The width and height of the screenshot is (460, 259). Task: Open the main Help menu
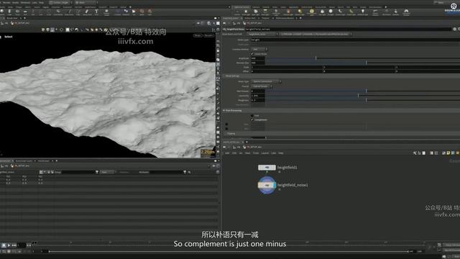pyautogui.click(x=42, y=2)
